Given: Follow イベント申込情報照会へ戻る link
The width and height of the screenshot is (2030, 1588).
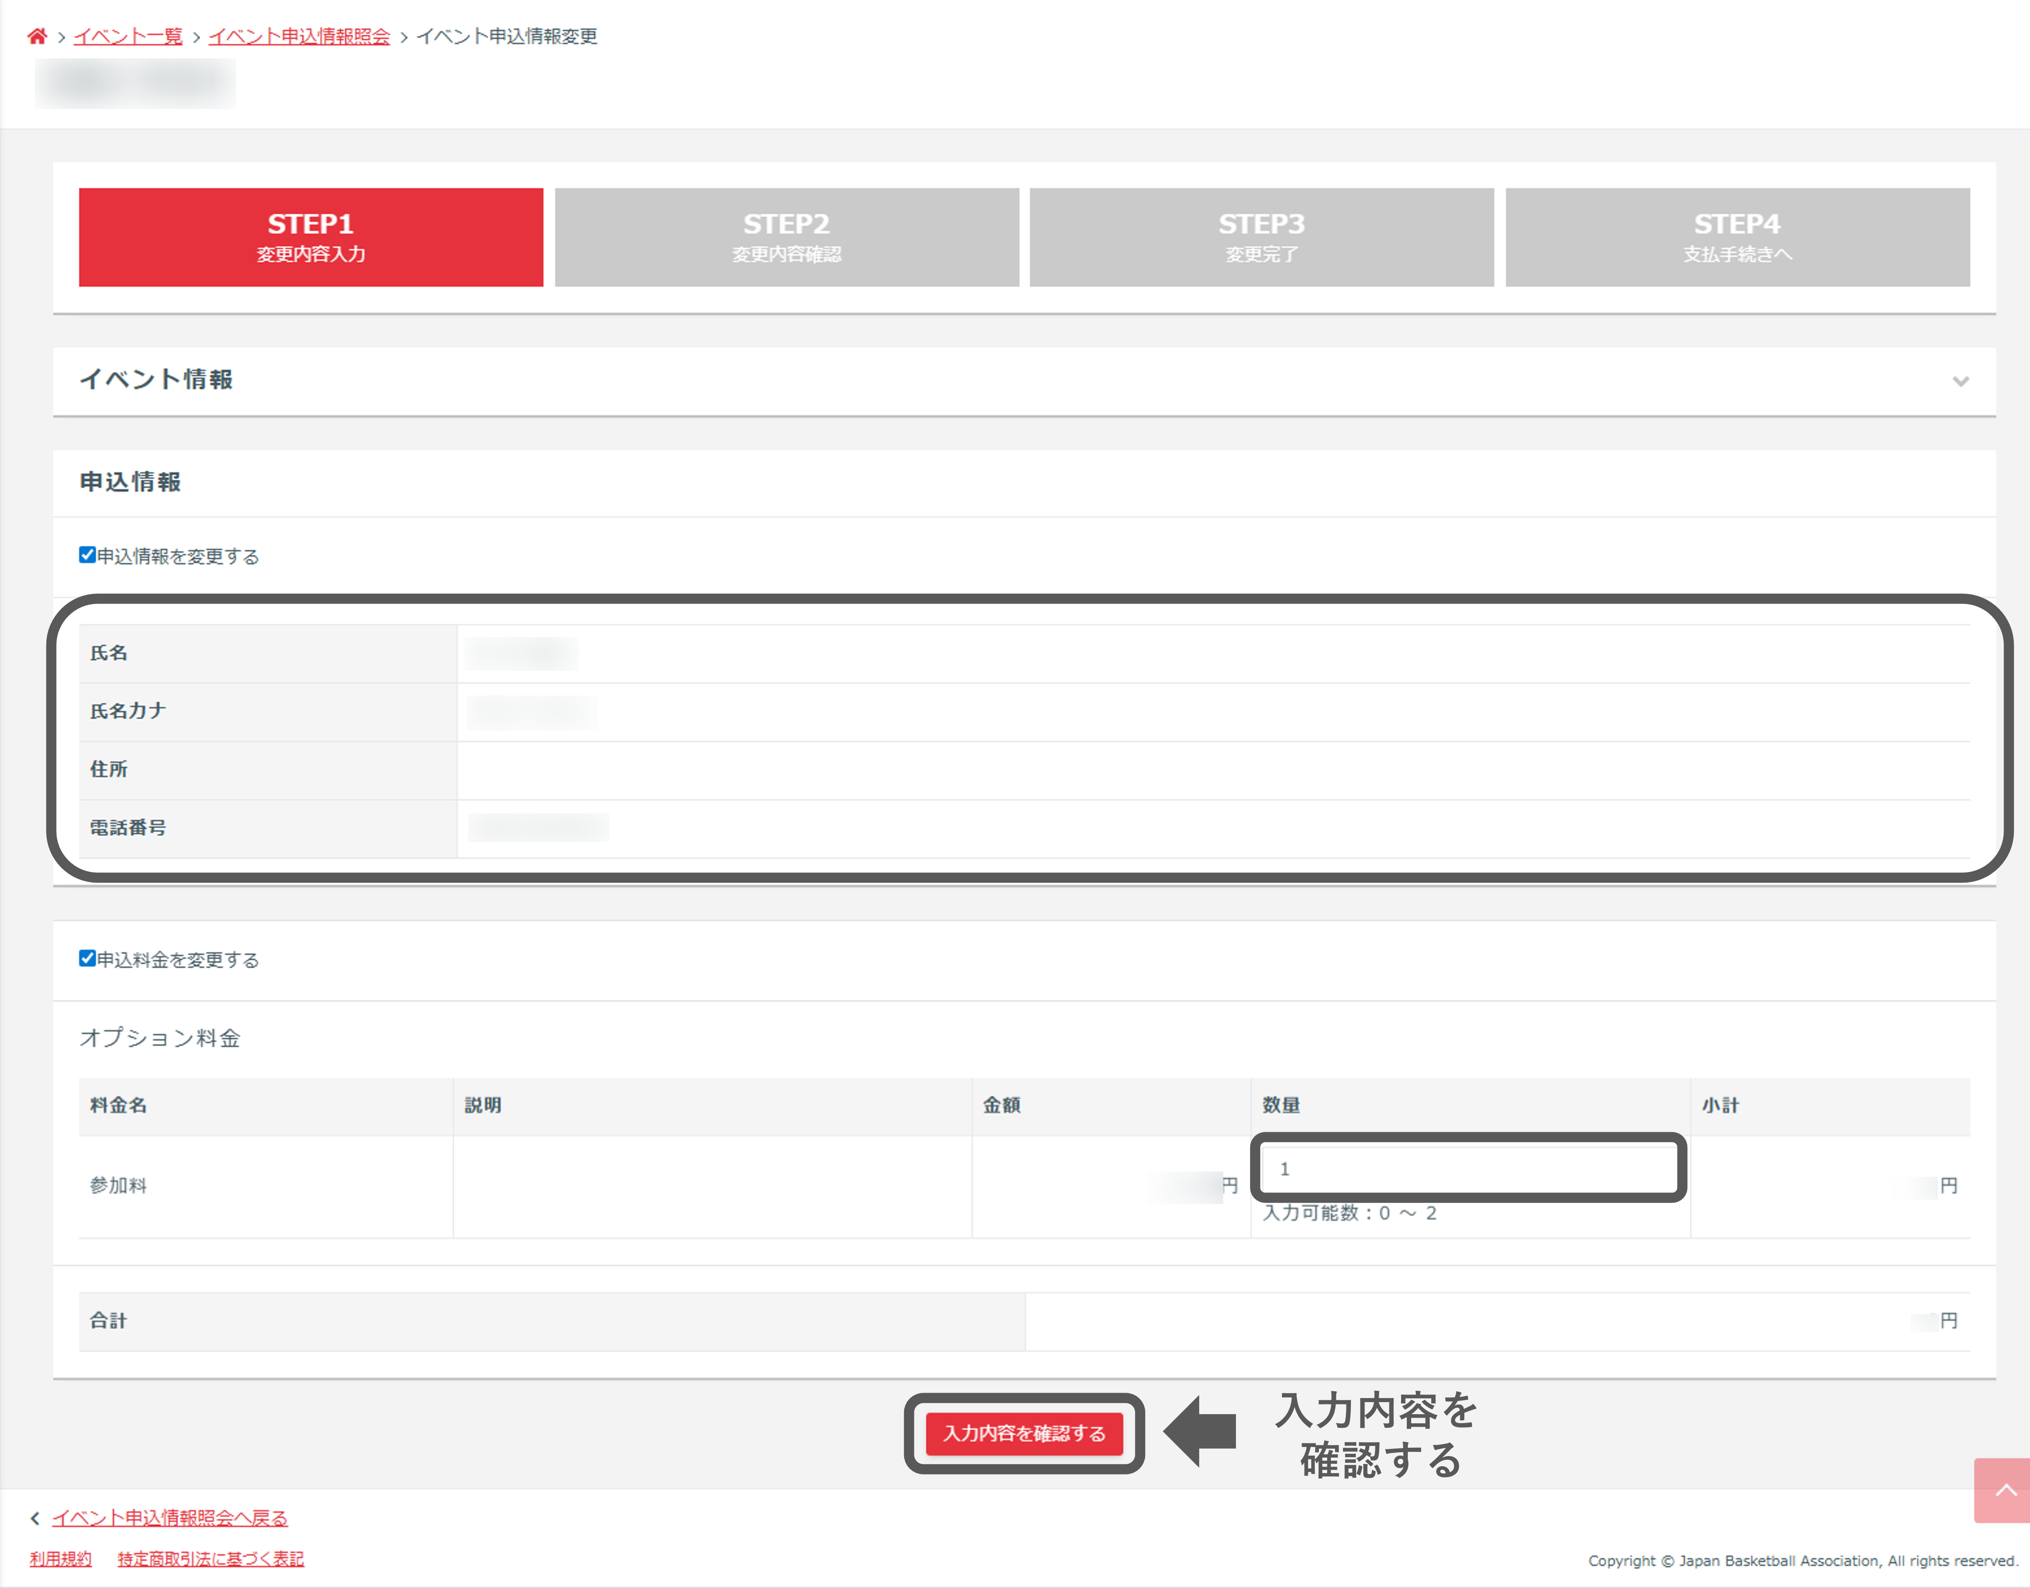Looking at the screenshot, I should click(x=169, y=1518).
